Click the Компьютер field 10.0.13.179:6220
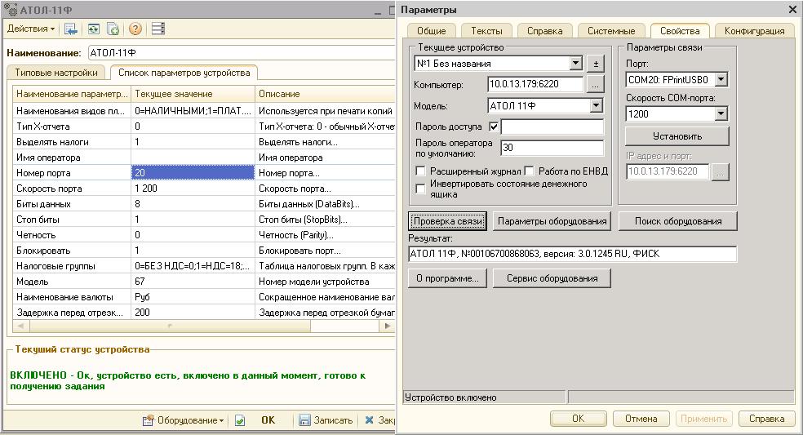The height and width of the screenshot is (435, 803). (535, 84)
